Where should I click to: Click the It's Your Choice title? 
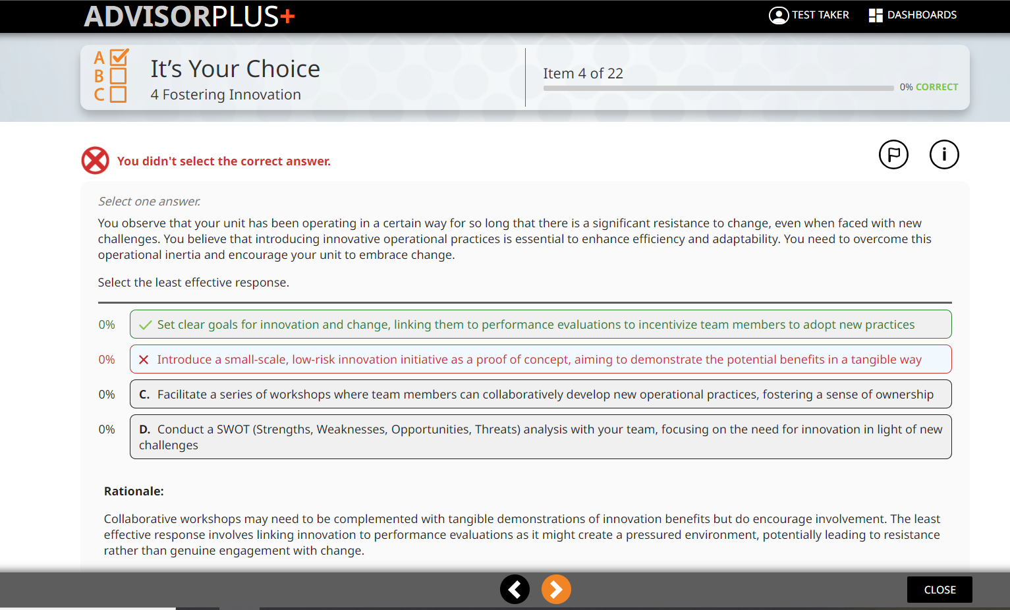tap(235, 69)
